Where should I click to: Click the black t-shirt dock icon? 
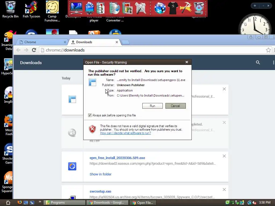coord(173,8)
